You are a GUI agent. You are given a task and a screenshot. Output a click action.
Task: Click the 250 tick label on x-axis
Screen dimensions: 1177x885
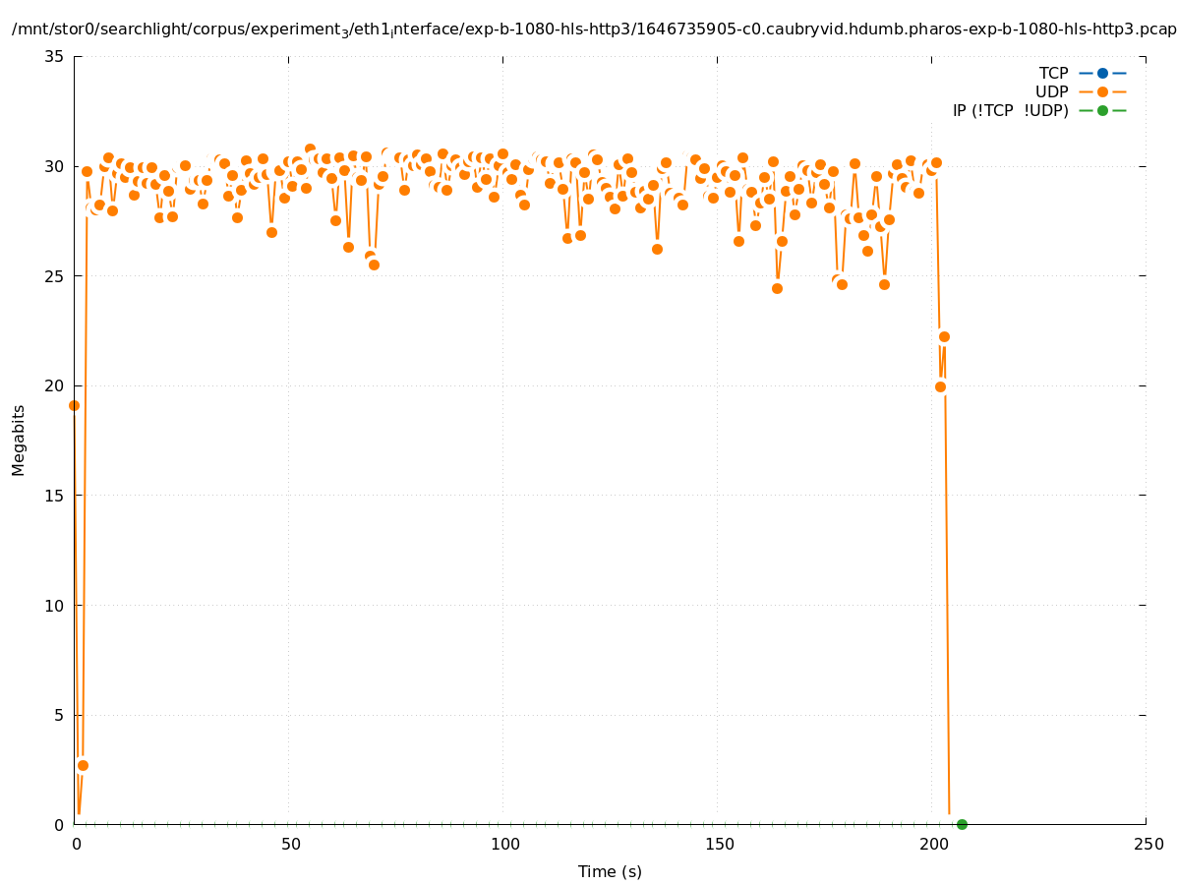pos(1148,845)
